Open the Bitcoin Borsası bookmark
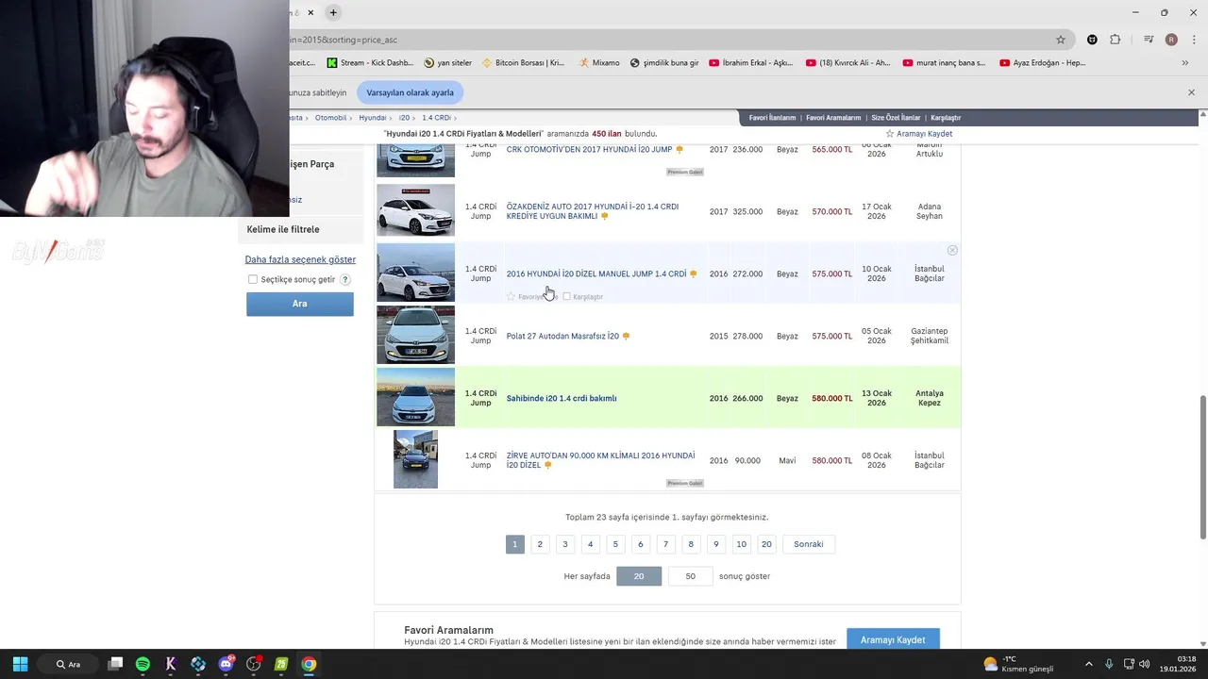Viewport: 1208px width, 679px height. click(x=523, y=63)
